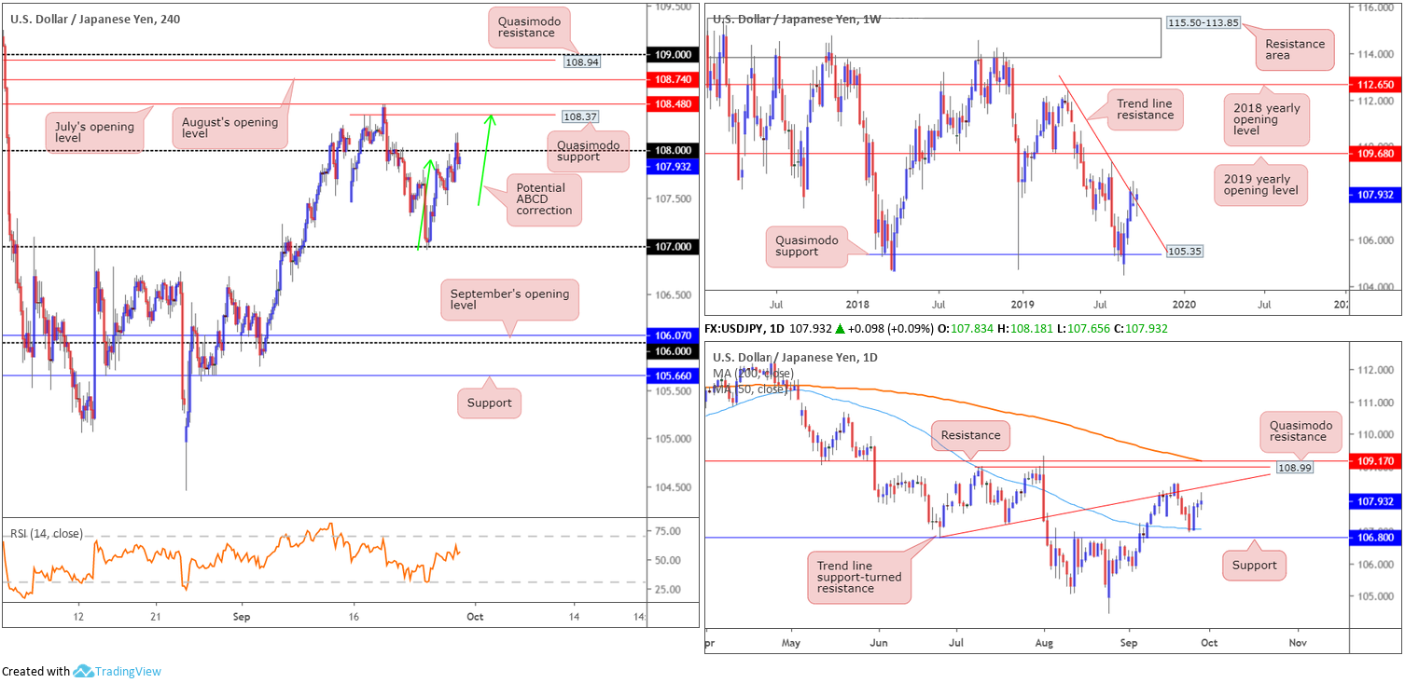Select the 'MA (200, close)' indicator label
The image size is (1405, 683).
(x=753, y=374)
